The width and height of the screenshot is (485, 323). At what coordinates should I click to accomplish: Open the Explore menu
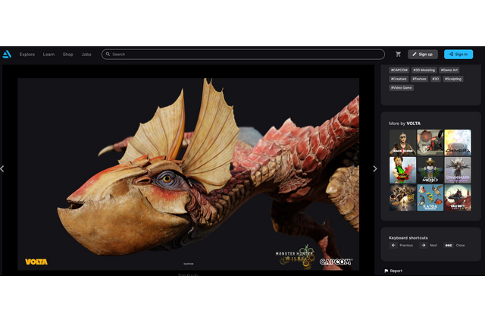pos(27,54)
